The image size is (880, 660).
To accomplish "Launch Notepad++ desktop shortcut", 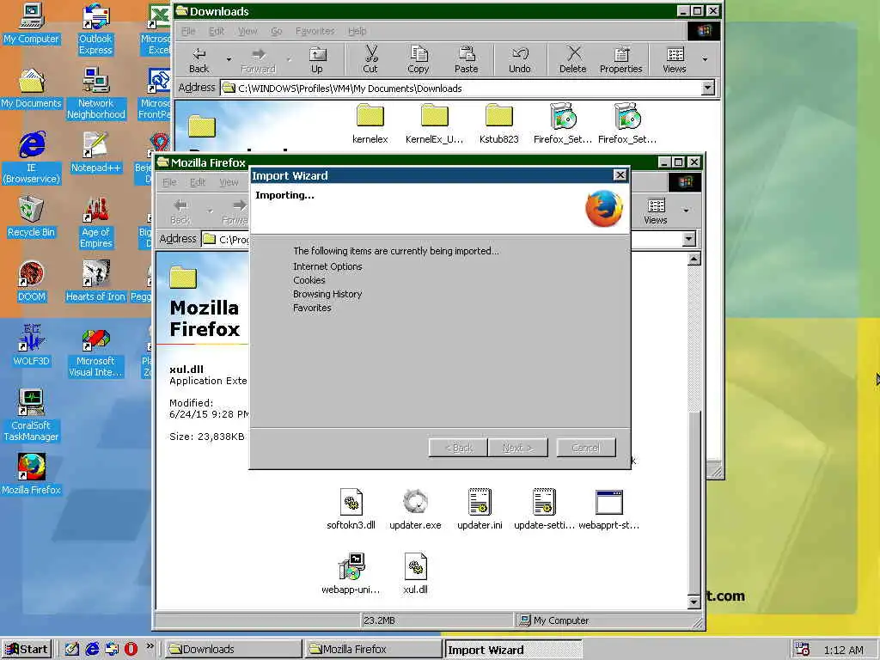I will [x=96, y=153].
